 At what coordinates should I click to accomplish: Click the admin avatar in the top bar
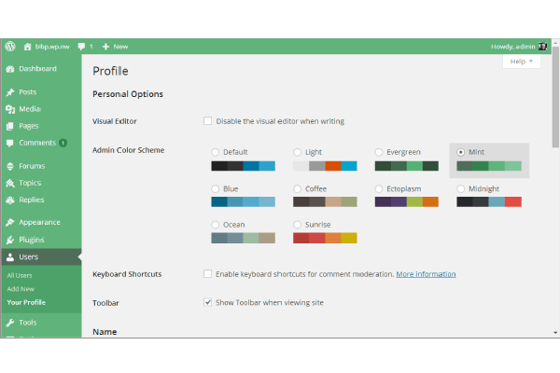coord(542,46)
